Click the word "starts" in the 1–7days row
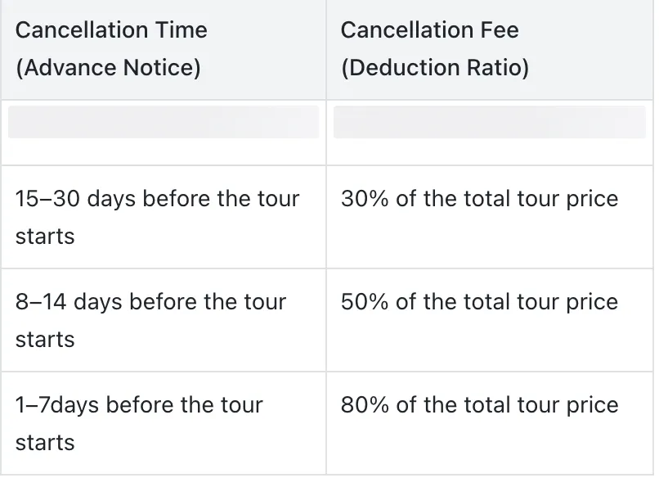 coord(45,443)
